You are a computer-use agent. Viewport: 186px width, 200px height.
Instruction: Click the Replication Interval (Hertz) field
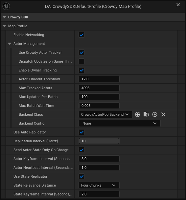pos(99,141)
